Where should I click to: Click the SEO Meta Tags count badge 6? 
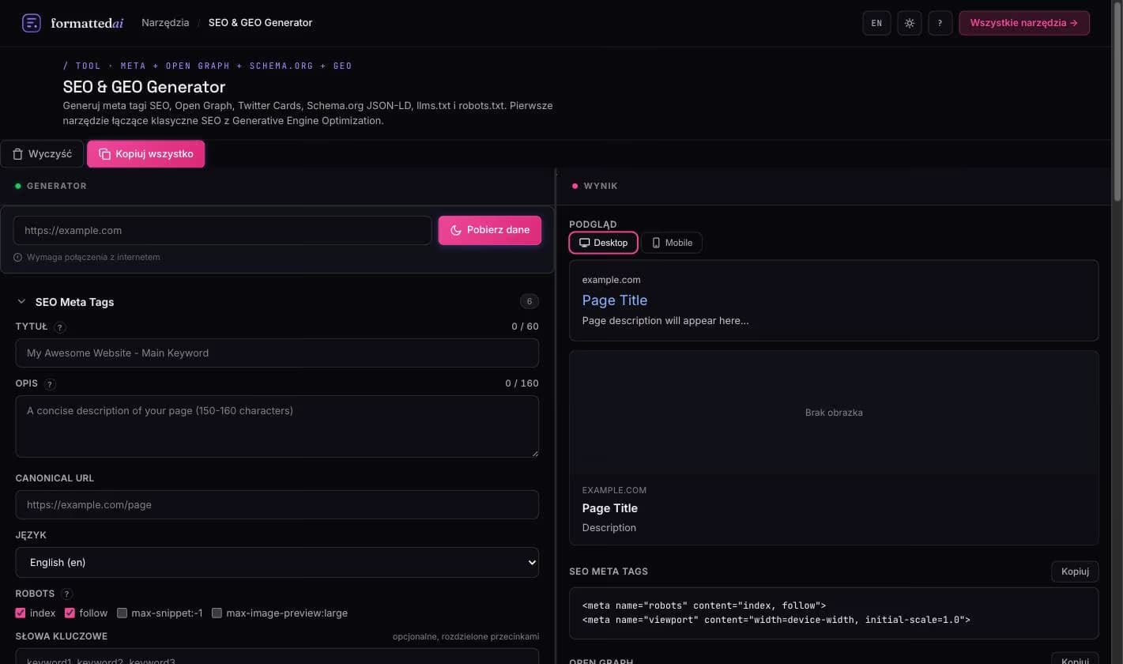point(529,301)
